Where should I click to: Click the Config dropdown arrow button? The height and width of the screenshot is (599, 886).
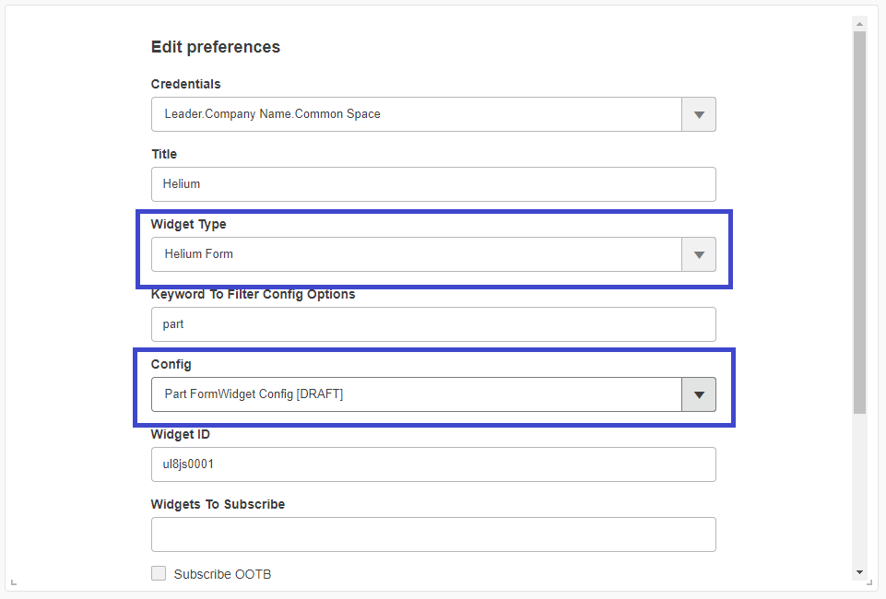tap(699, 394)
